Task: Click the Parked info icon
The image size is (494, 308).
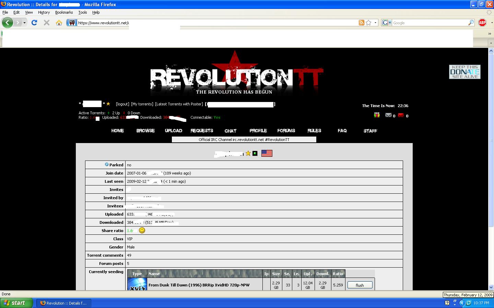Action: point(107,165)
